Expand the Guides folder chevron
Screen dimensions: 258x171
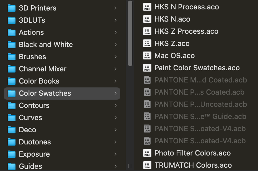click(116, 166)
